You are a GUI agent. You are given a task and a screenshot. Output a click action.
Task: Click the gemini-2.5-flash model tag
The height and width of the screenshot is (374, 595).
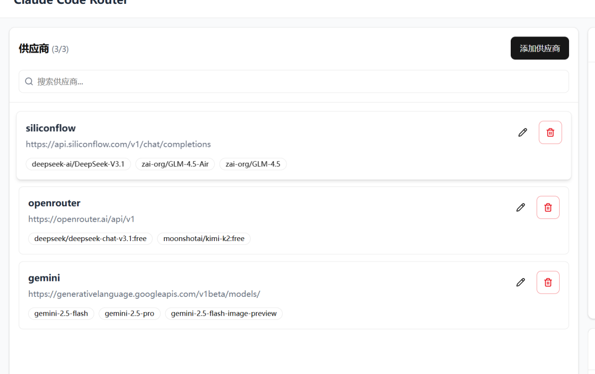coord(61,313)
